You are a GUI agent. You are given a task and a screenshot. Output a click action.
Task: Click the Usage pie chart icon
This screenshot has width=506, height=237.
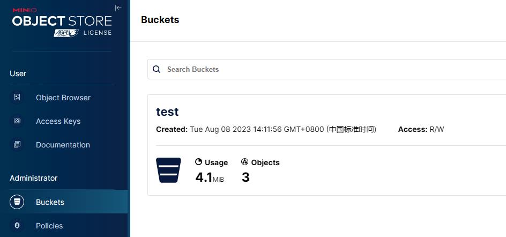[x=198, y=162]
